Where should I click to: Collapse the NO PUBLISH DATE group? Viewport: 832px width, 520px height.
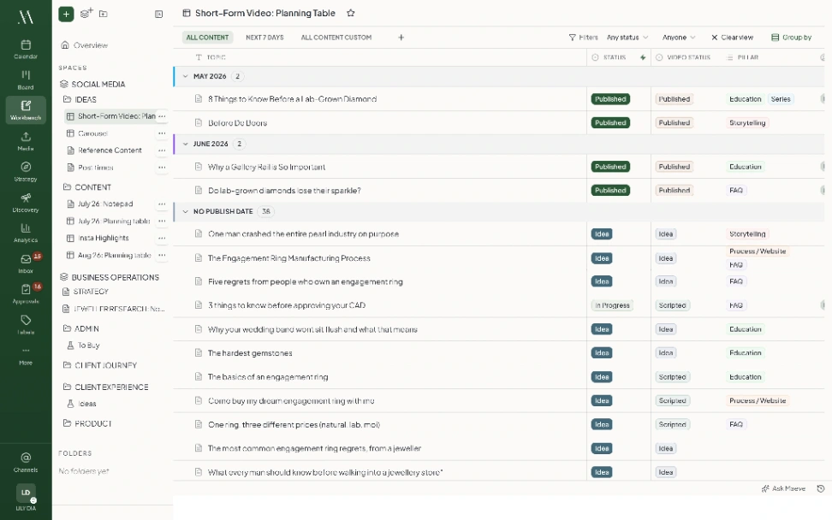(x=185, y=211)
